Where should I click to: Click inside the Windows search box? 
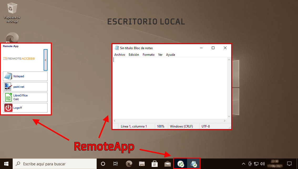(53, 163)
